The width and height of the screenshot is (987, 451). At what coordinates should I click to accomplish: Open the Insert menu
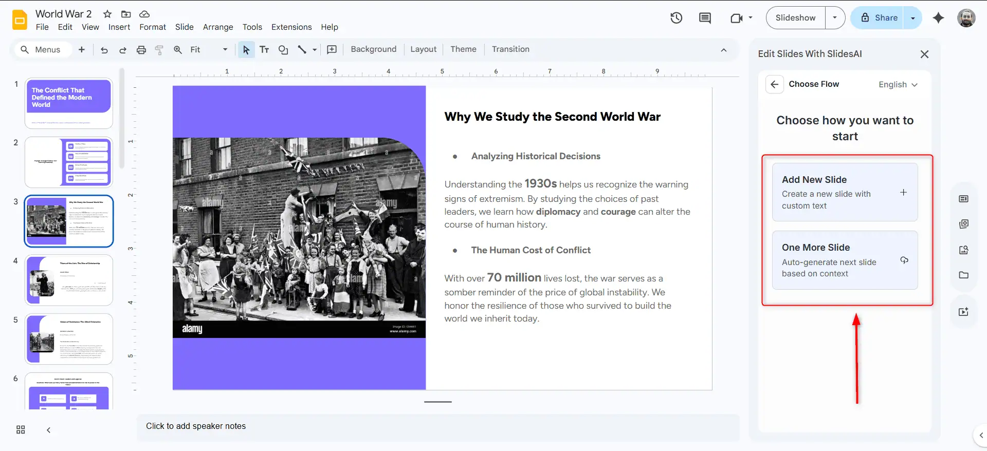119,27
